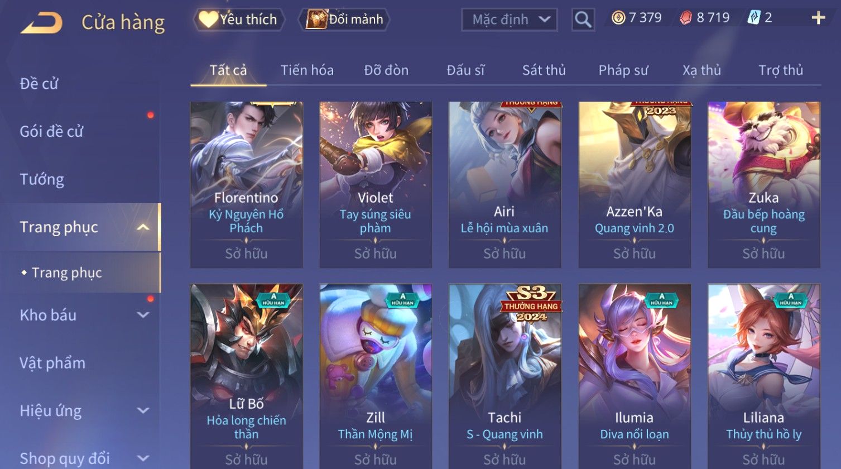Collapse the Trang phục sidebar section

tap(143, 227)
